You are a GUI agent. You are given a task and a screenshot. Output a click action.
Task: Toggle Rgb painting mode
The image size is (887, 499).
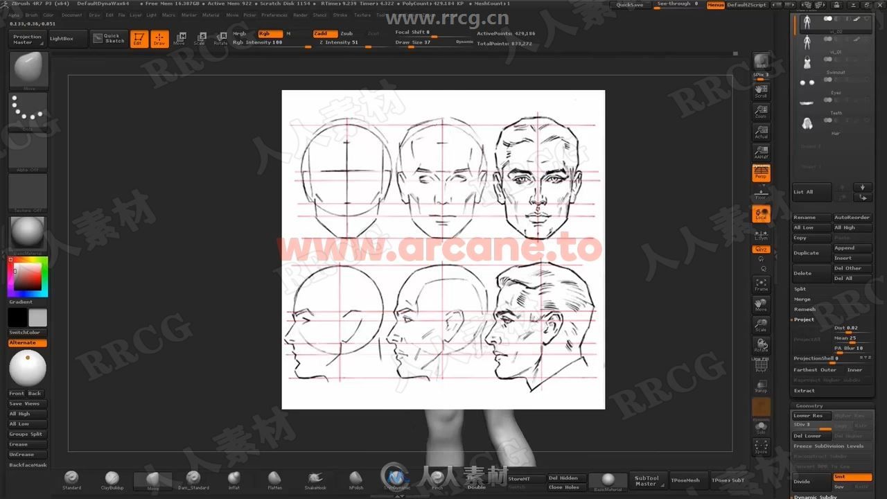coord(270,33)
